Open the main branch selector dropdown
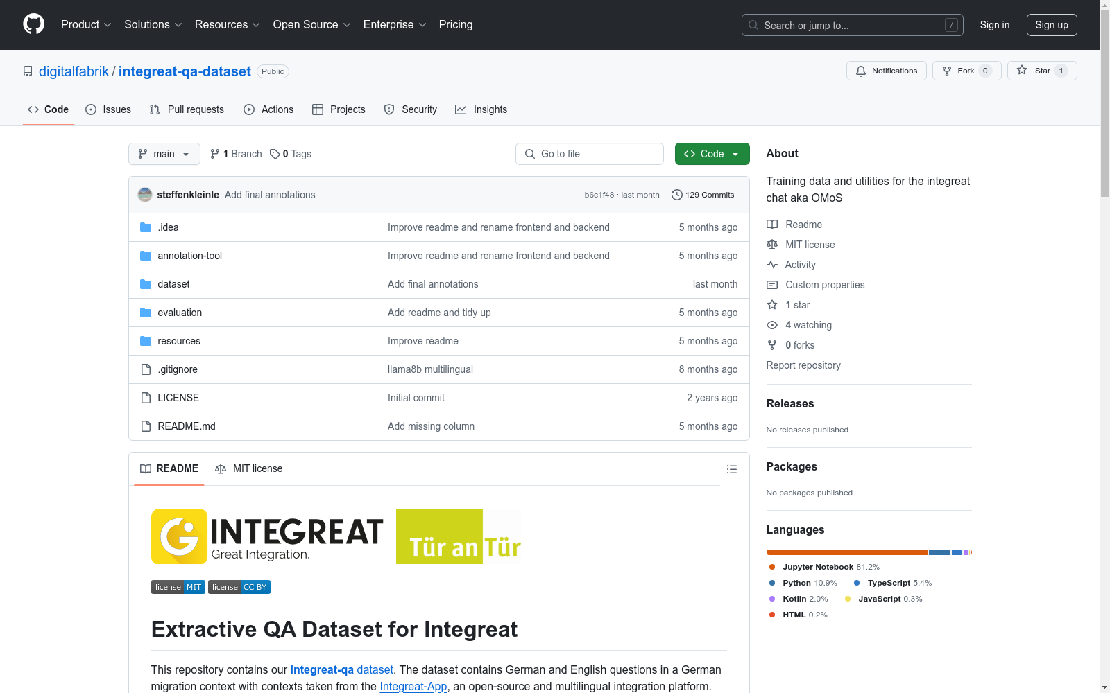Image resolution: width=1110 pixels, height=693 pixels. [x=164, y=154]
